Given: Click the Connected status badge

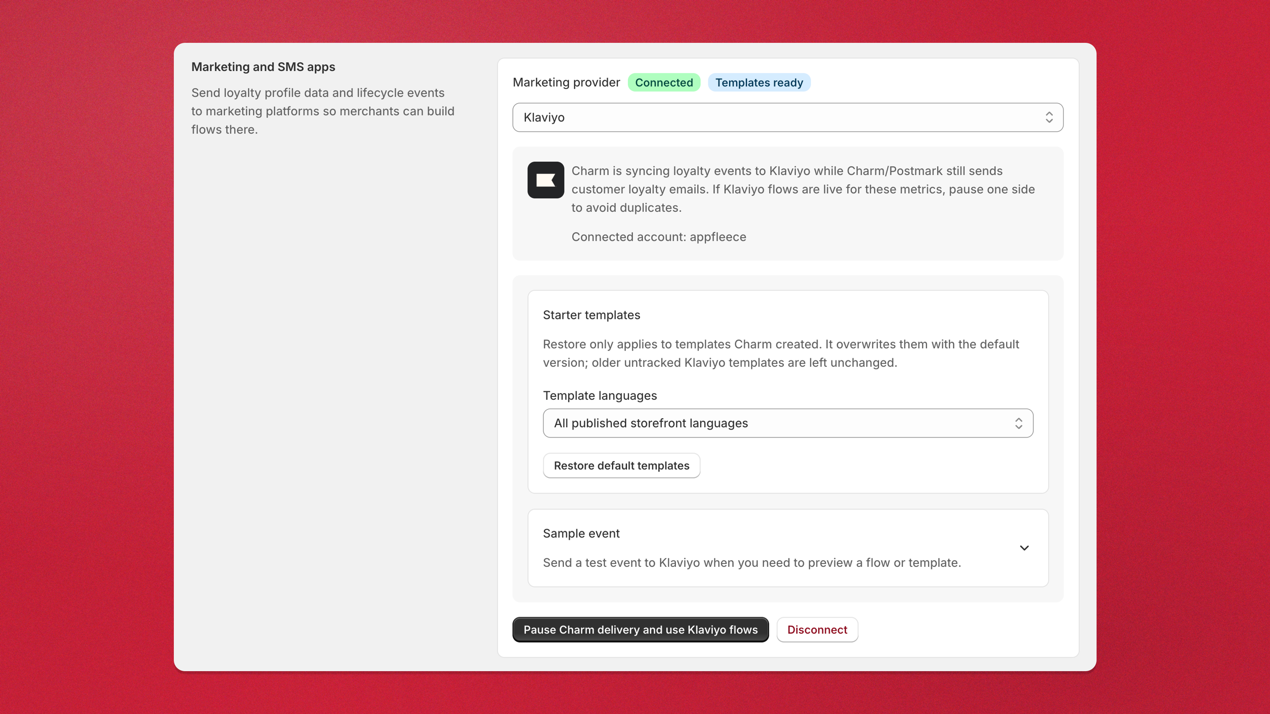Looking at the screenshot, I should pyautogui.click(x=664, y=82).
